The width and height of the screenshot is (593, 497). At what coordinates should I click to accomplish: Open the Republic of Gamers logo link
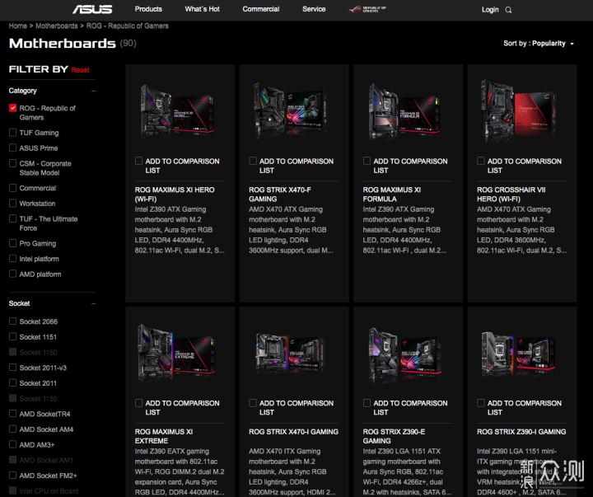coord(367,9)
